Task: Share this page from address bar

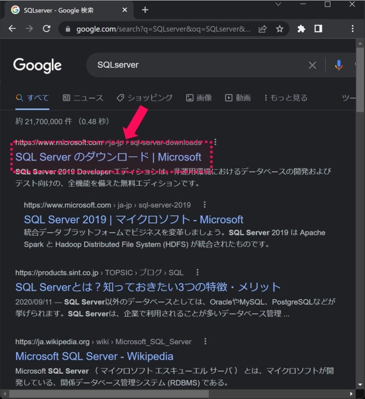Action: pyautogui.click(x=262, y=29)
